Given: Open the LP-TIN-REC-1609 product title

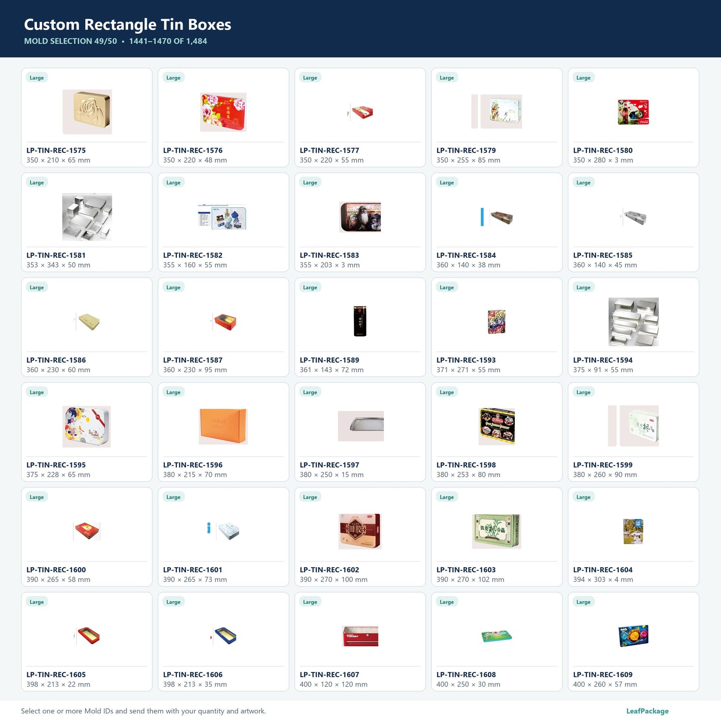Looking at the screenshot, I should click(x=603, y=674).
